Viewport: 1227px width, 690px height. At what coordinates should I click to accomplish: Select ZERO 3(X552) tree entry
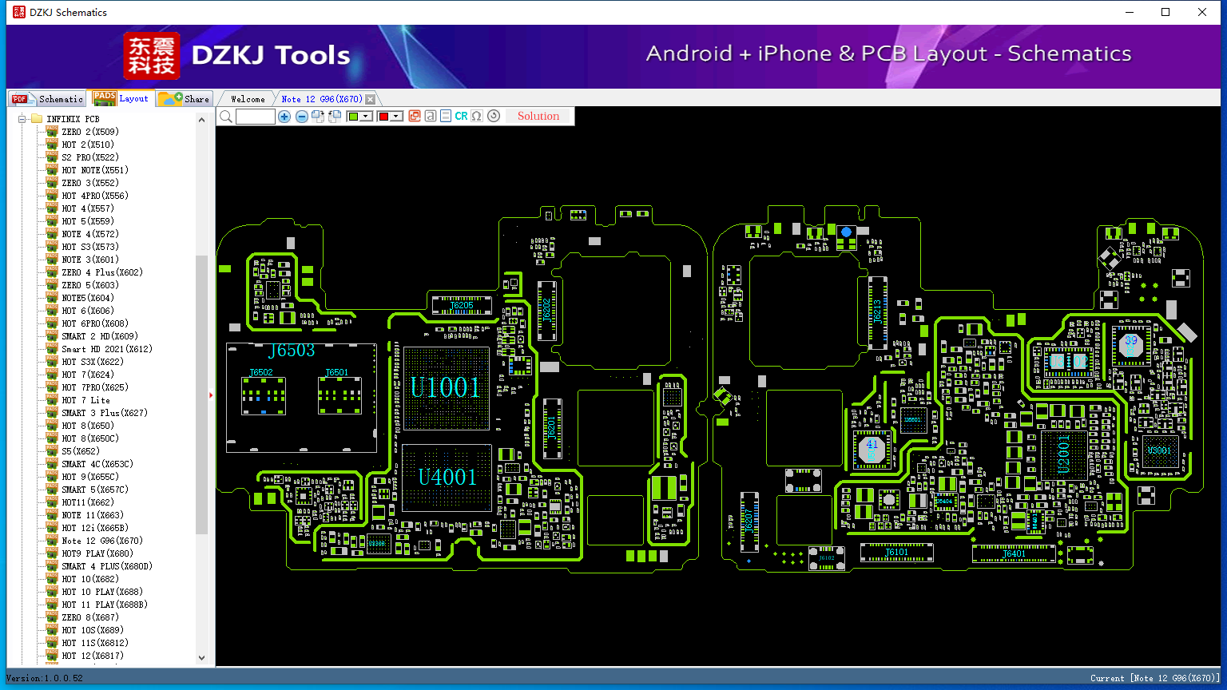90,183
